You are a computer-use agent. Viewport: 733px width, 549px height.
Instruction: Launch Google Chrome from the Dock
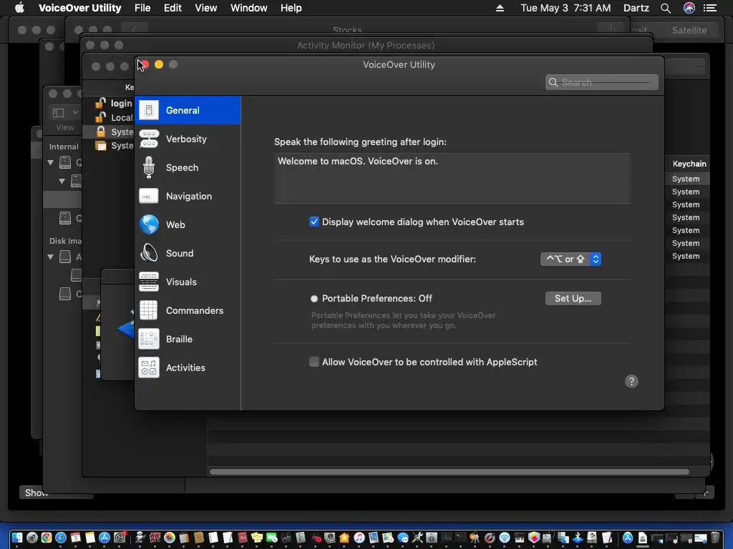[47, 538]
